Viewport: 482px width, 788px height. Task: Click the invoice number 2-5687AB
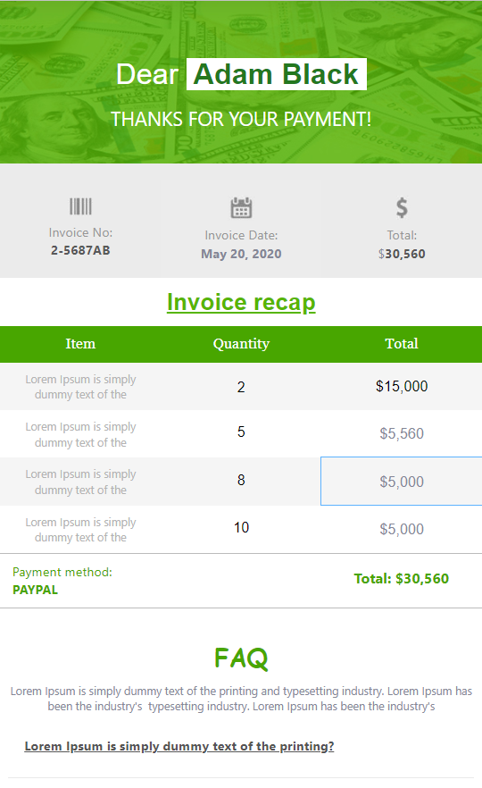[80, 250]
